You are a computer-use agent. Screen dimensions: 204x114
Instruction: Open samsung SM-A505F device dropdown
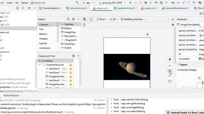coord(112,3)
